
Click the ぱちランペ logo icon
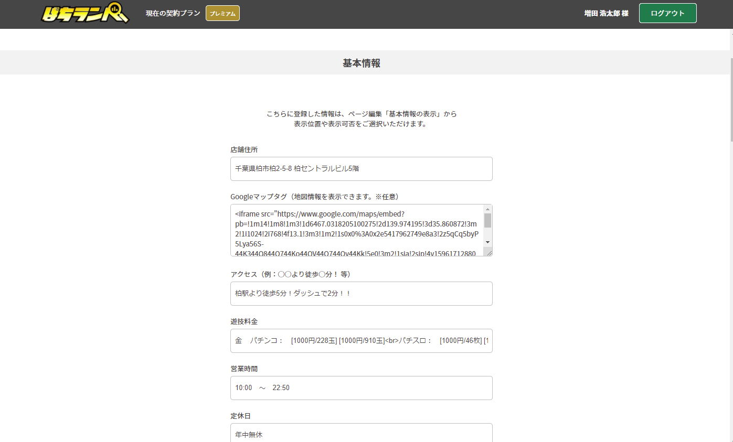point(84,14)
